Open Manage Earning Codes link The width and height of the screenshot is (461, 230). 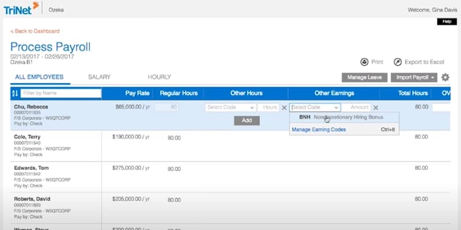click(x=319, y=129)
